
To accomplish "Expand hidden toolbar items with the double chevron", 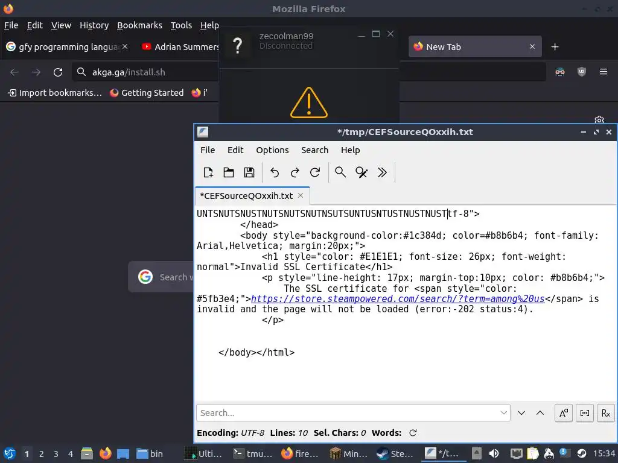I will 382,172.
